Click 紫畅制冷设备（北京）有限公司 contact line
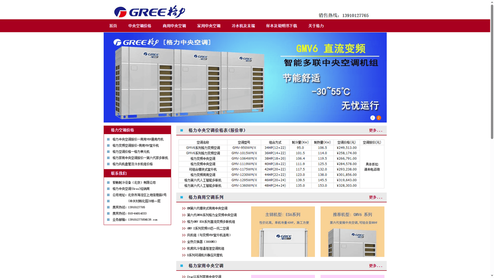The height and width of the screenshot is (278, 494). tap(134, 183)
